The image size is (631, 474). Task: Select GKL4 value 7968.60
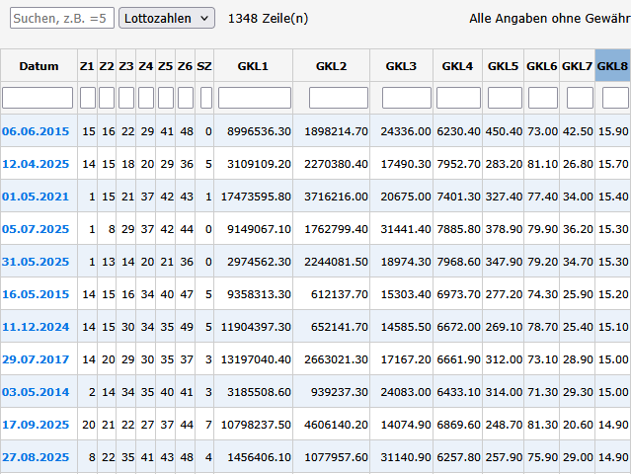click(459, 262)
